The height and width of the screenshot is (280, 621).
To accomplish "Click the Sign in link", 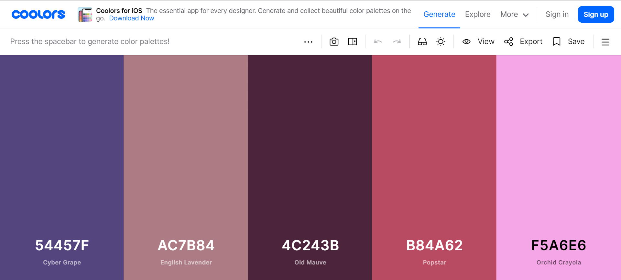I will [557, 14].
